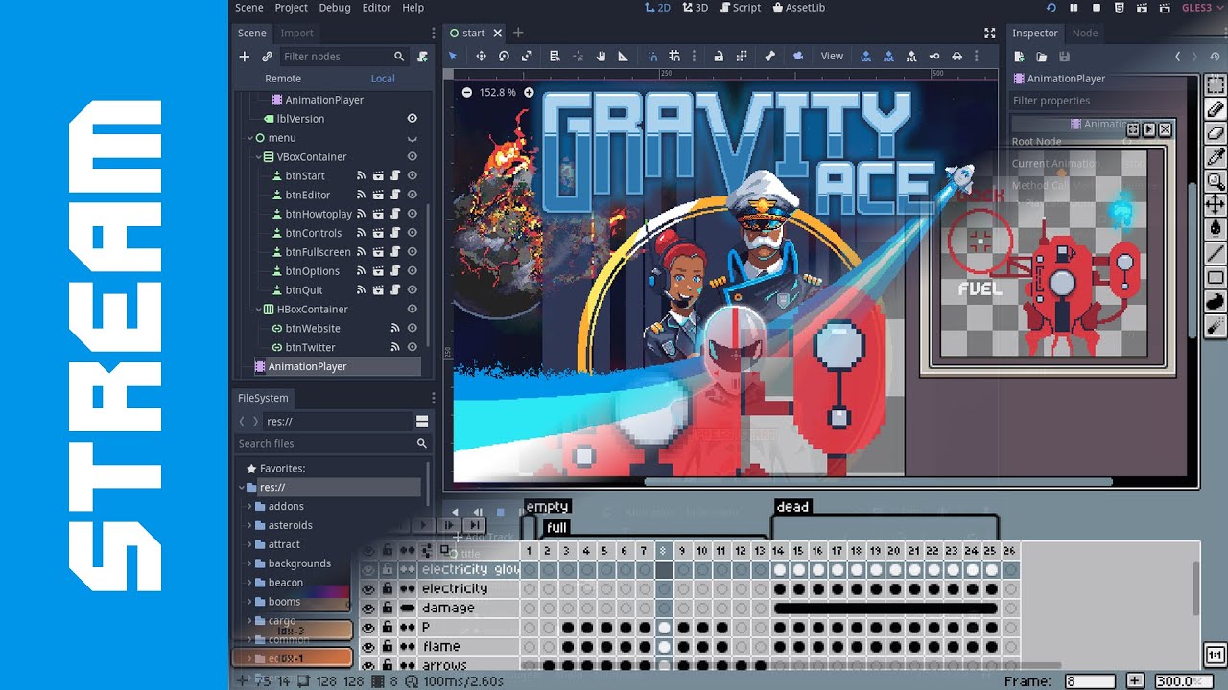Click Godot's Move Mode tool
The height and width of the screenshot is (690, 1228).
click(x=482, y=56)
